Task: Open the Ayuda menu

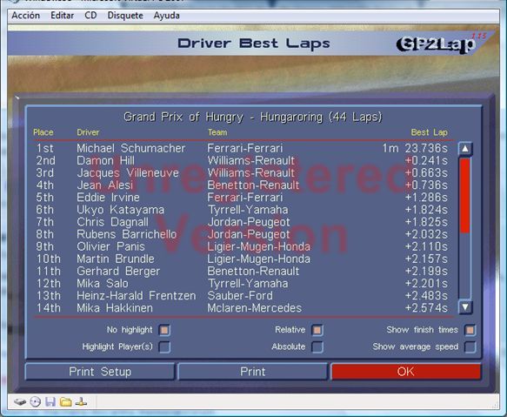Action: 166,16
